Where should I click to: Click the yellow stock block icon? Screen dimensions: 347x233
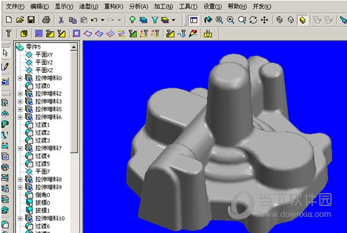(x=24, y=33)
